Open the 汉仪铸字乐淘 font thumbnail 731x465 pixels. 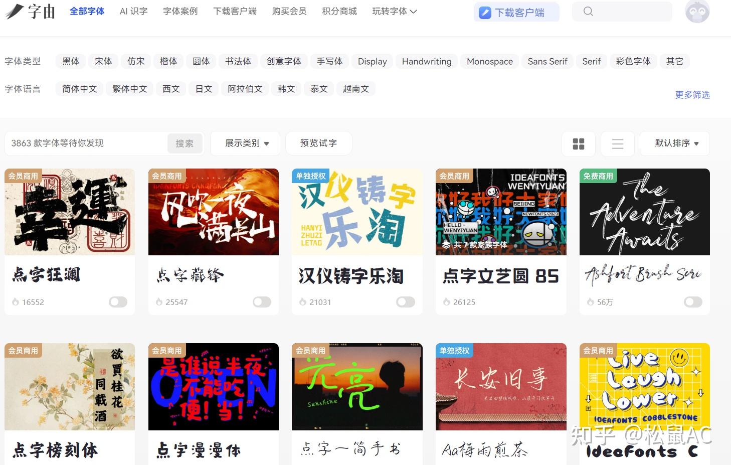point(357,212)
